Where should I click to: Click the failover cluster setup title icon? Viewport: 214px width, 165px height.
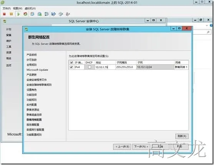(26, 29)
